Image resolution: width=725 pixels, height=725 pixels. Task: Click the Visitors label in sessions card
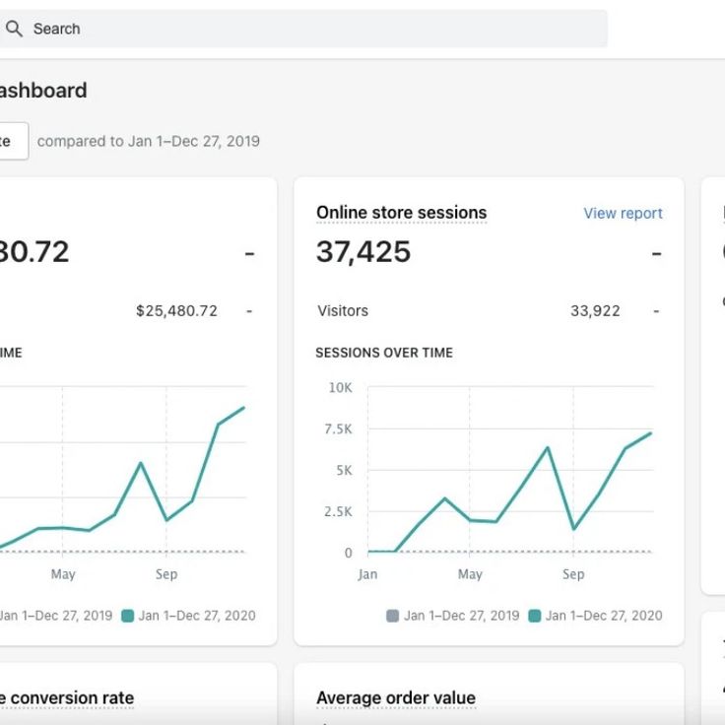click(x=343, y=310)
